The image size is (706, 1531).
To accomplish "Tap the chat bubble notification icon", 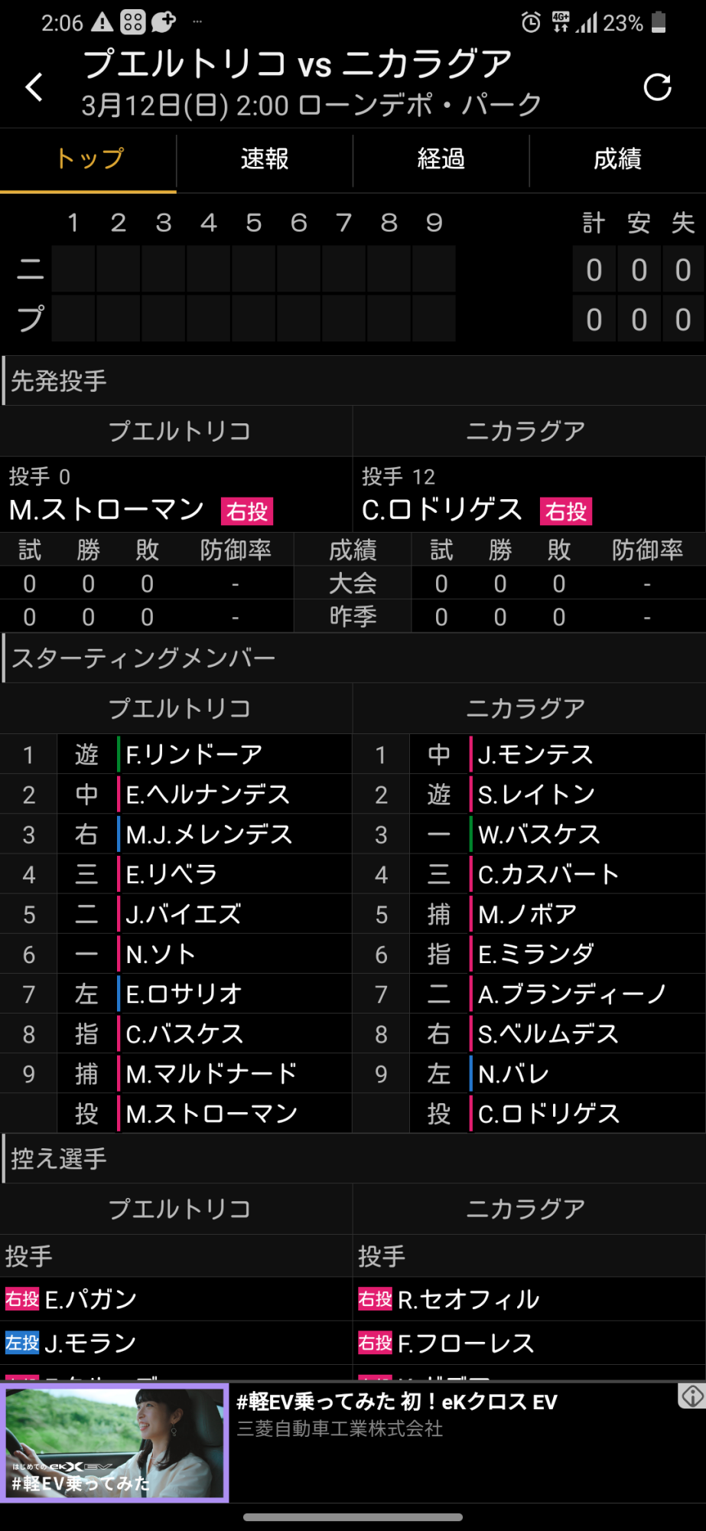I will pyautogui.click(x=163, y=23).
